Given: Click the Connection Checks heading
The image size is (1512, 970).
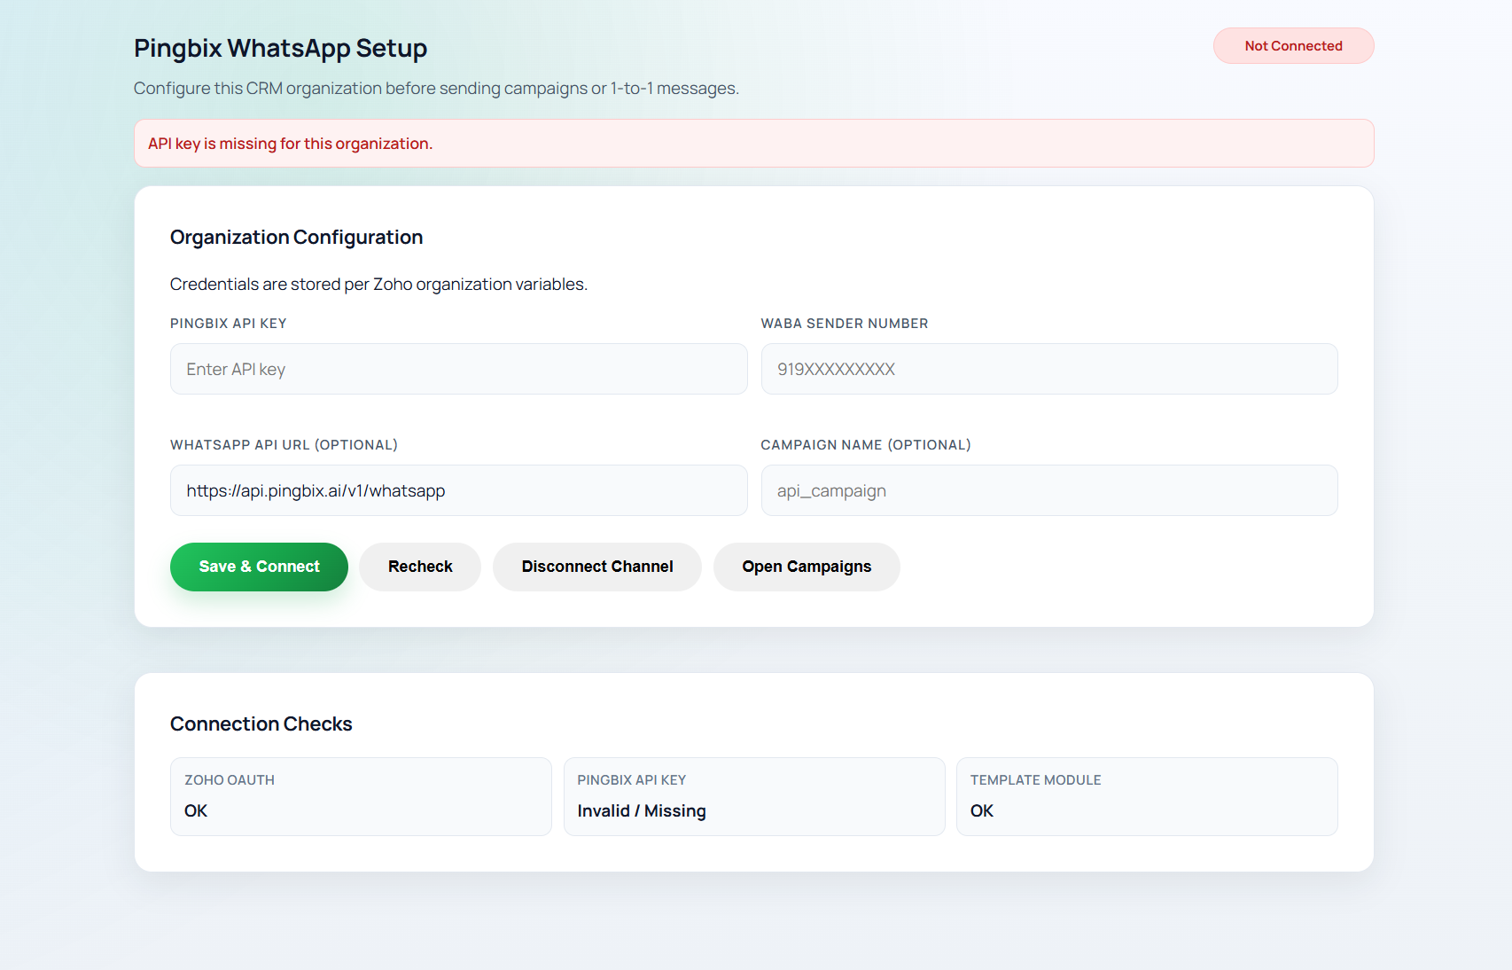Looking at the screenshot, I should [261, 724].
